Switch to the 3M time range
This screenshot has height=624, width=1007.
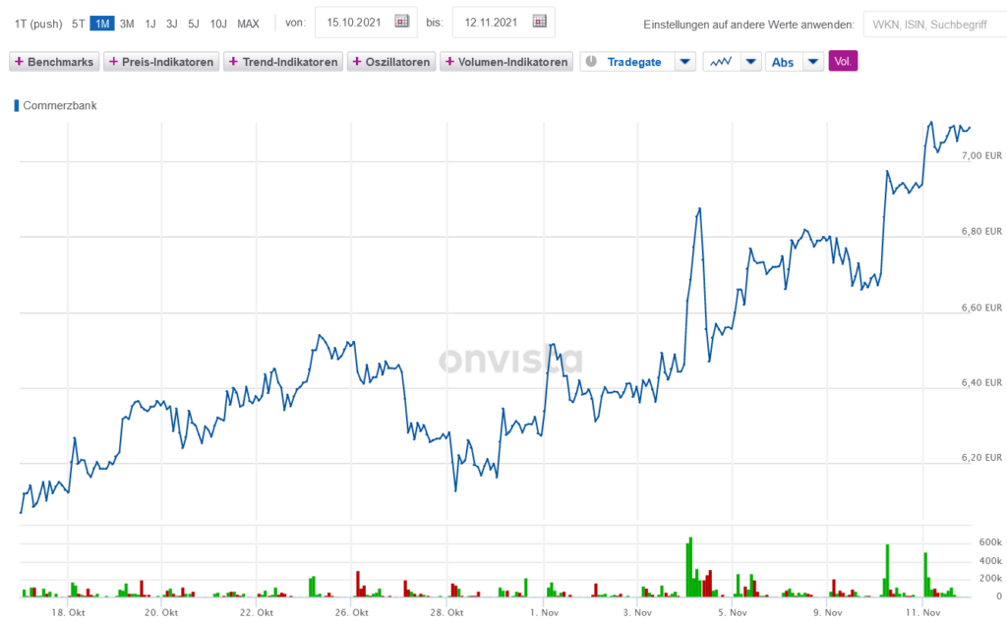(x=127, y=24)
